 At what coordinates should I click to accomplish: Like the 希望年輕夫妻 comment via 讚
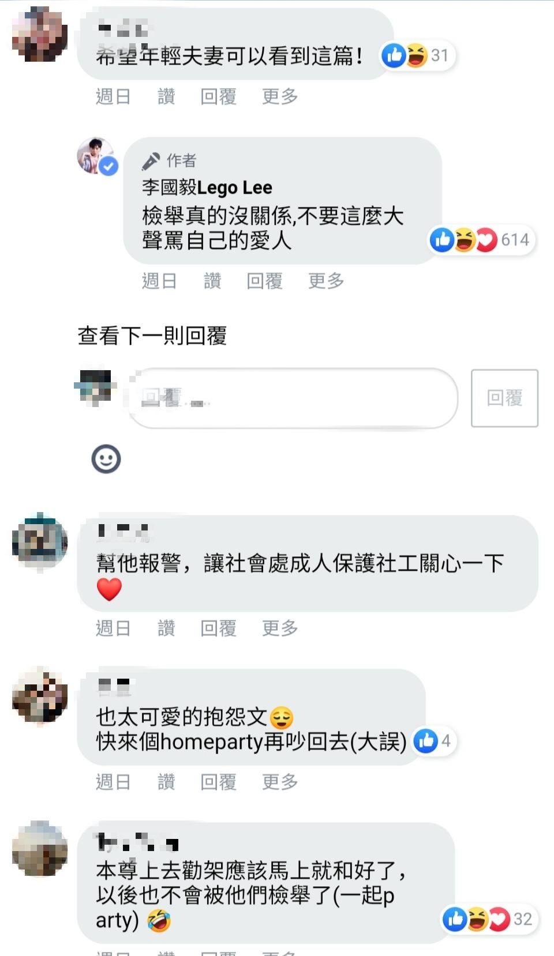pyautogui.click(x=166, y=96)
